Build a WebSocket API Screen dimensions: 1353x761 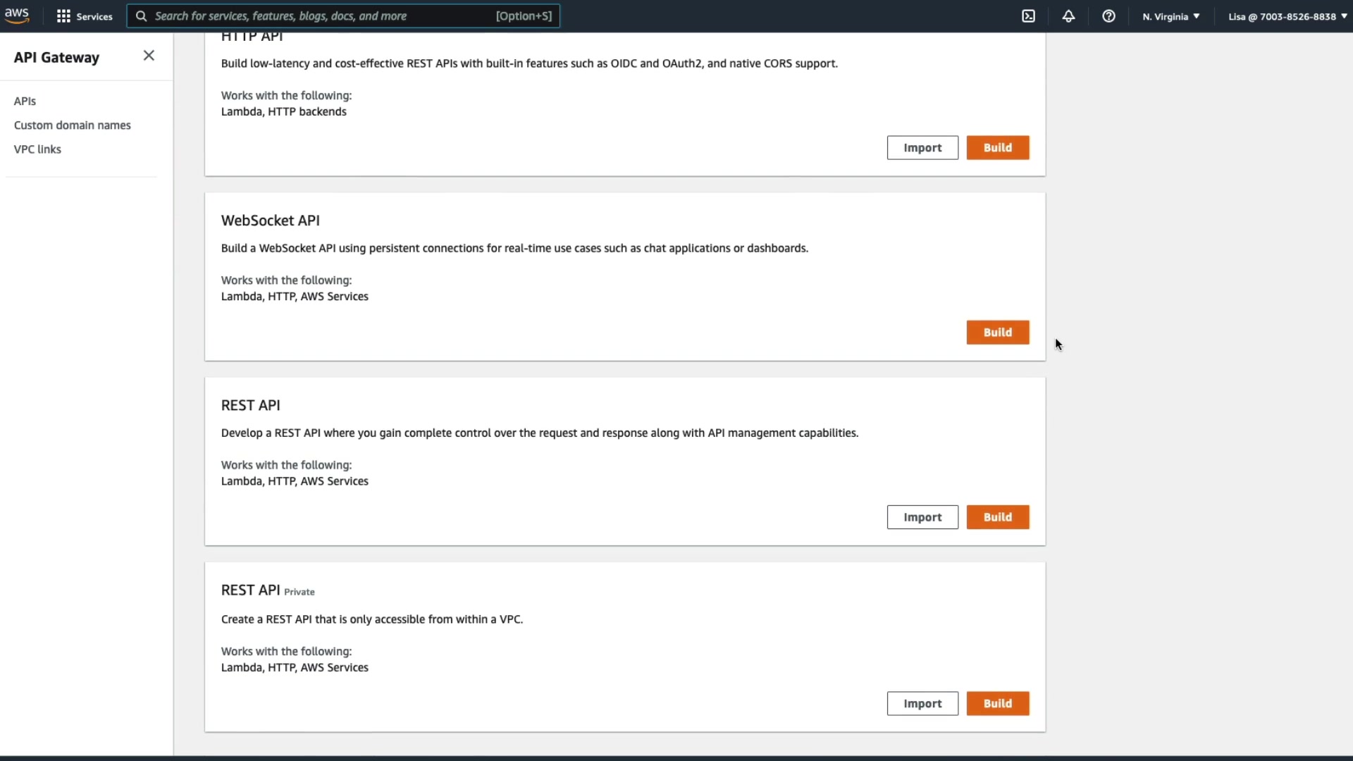tap(997, 332)
